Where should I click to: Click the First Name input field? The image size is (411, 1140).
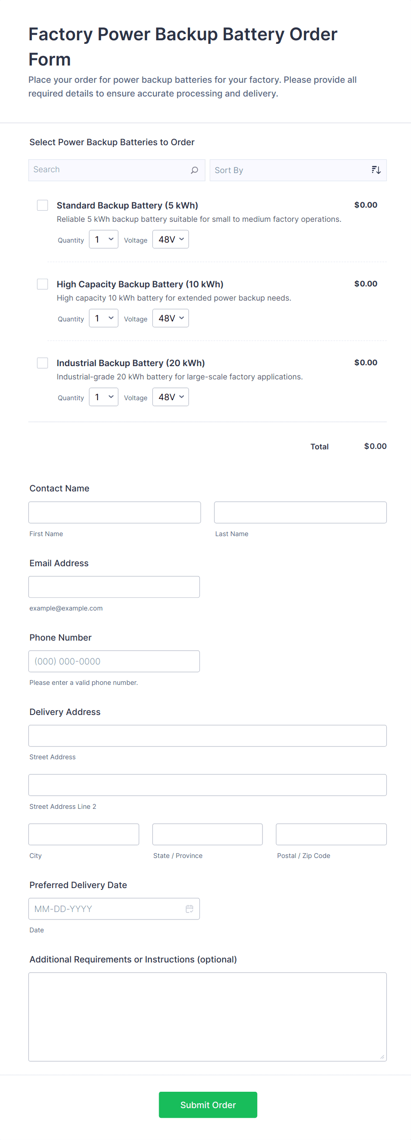(114, 512)
